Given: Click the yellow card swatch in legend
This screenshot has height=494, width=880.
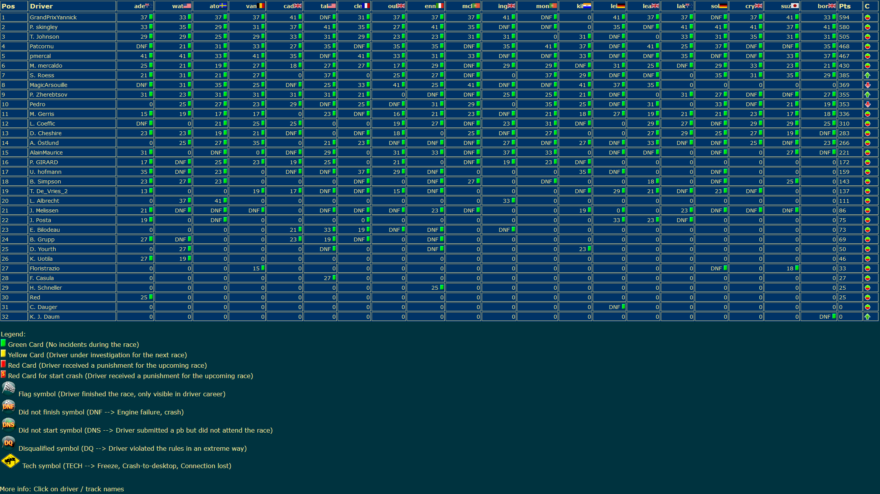Looking at the screenshot, I should coord(3,353).
